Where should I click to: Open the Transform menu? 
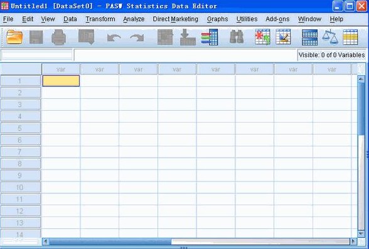point(100,19)
